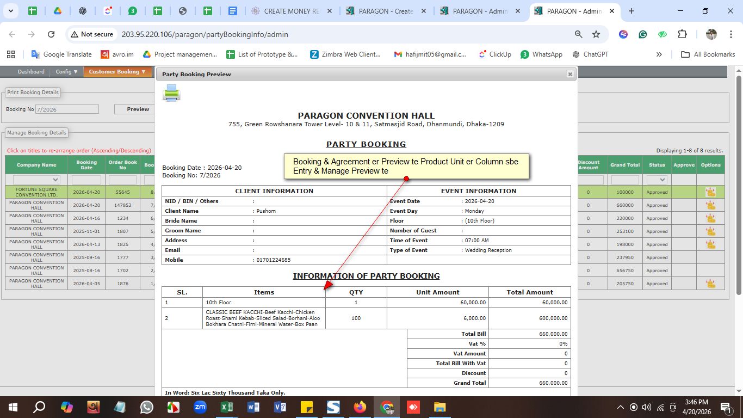This screenshot has width=743, height=418.
Task: Switch to the Google Drive pinned tab
Action: tap(58, 11)
